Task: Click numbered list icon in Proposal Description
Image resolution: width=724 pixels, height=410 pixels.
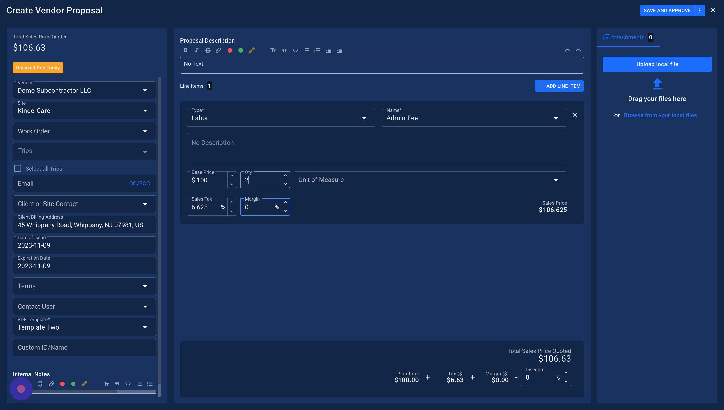Action: pyautogui.click(x=317, y=50)
